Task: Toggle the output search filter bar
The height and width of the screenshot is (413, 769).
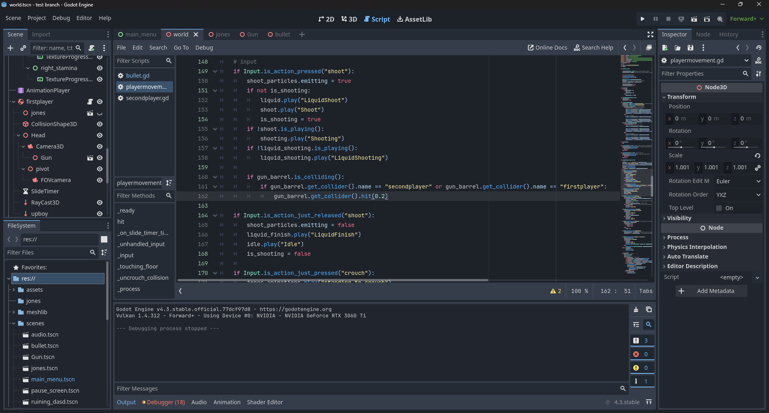Action: (x=648, y=325)
